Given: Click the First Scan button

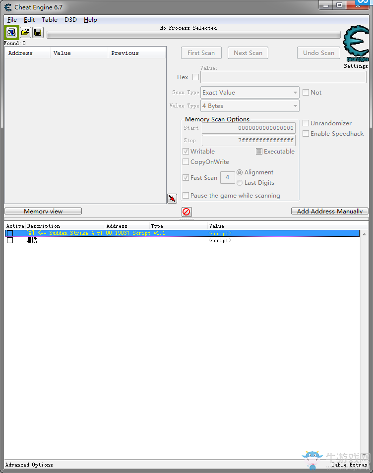Looking at the screenshot, I should coord(201,53).
